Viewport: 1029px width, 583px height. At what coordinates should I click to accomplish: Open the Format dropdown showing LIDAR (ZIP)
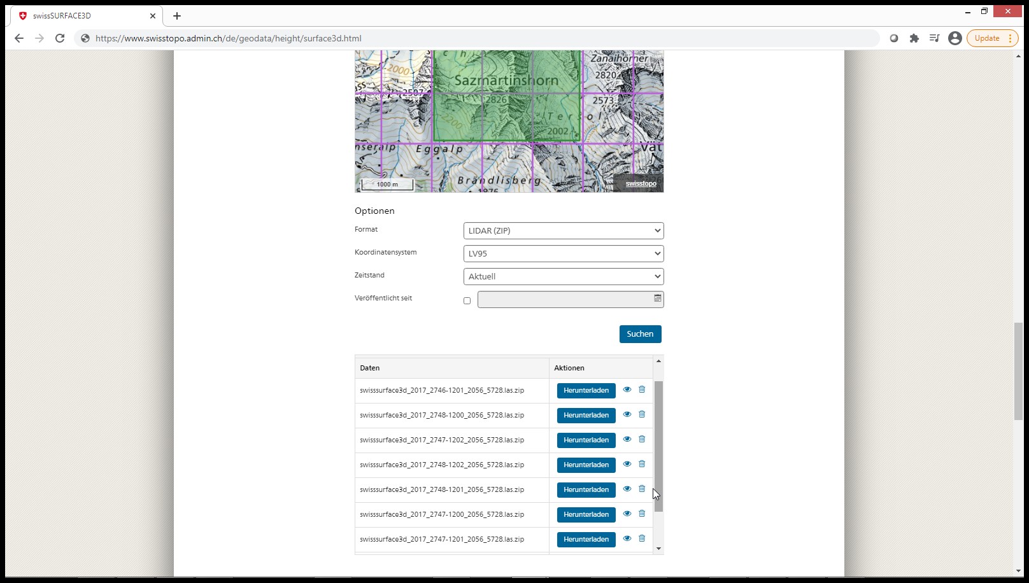(x=564, y=230)
